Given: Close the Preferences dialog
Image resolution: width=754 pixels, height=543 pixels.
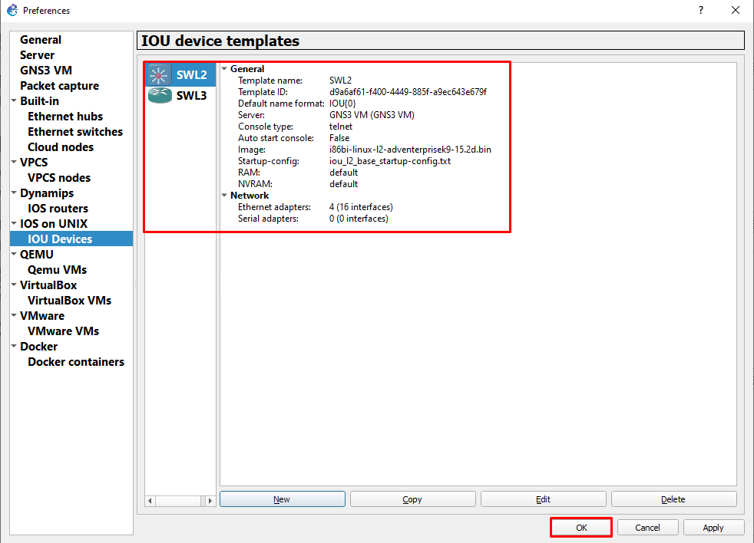Looking at the screenshot, I should coord(736,10).
